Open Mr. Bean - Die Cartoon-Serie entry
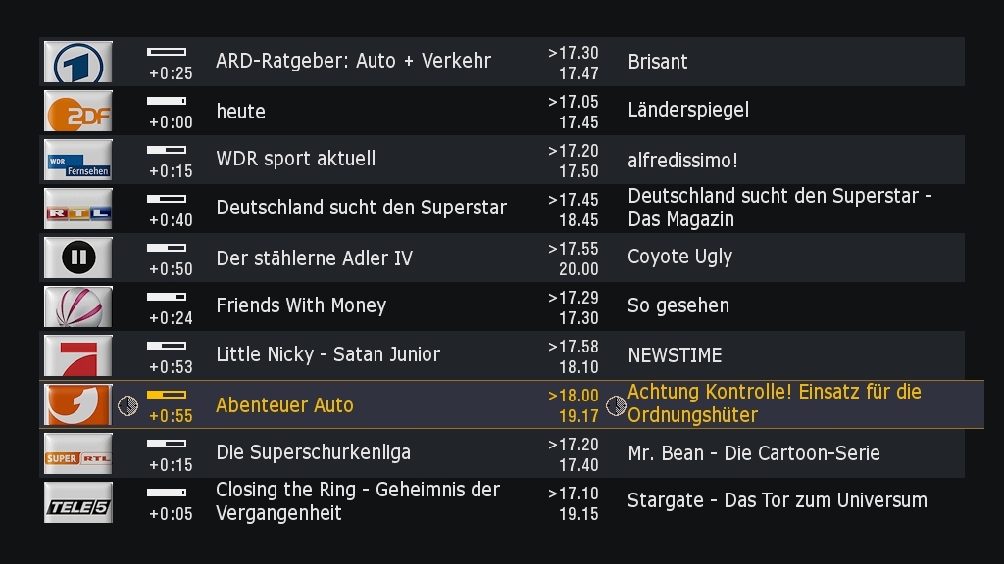1004x564 pixels. [x=754, y=453]
